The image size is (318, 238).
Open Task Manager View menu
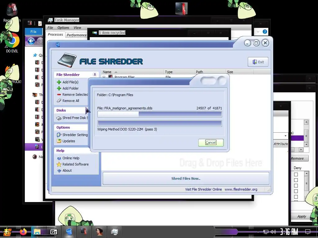pyautogui.click(x=77, y=28)
